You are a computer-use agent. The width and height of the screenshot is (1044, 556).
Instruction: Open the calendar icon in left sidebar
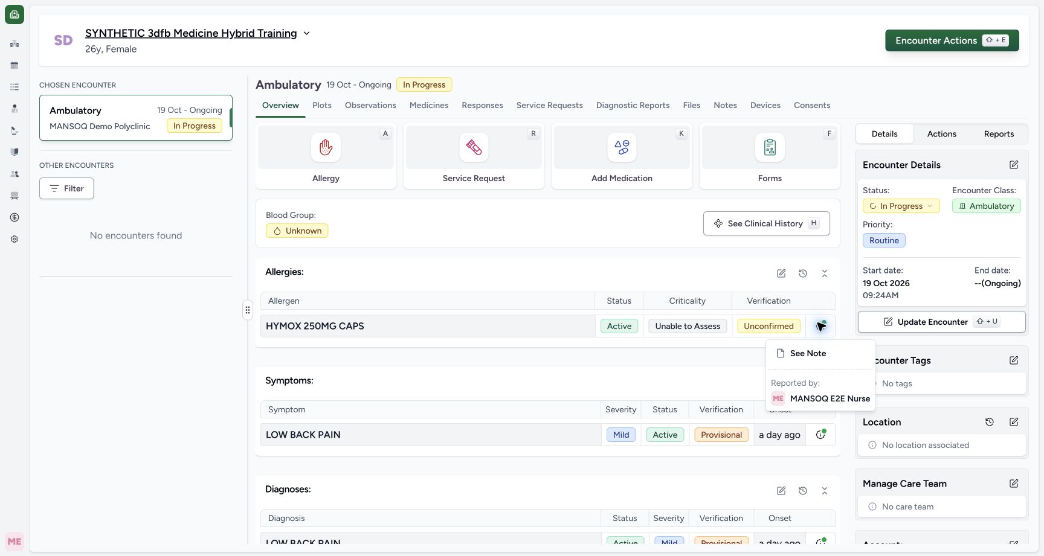coord(14,65)
